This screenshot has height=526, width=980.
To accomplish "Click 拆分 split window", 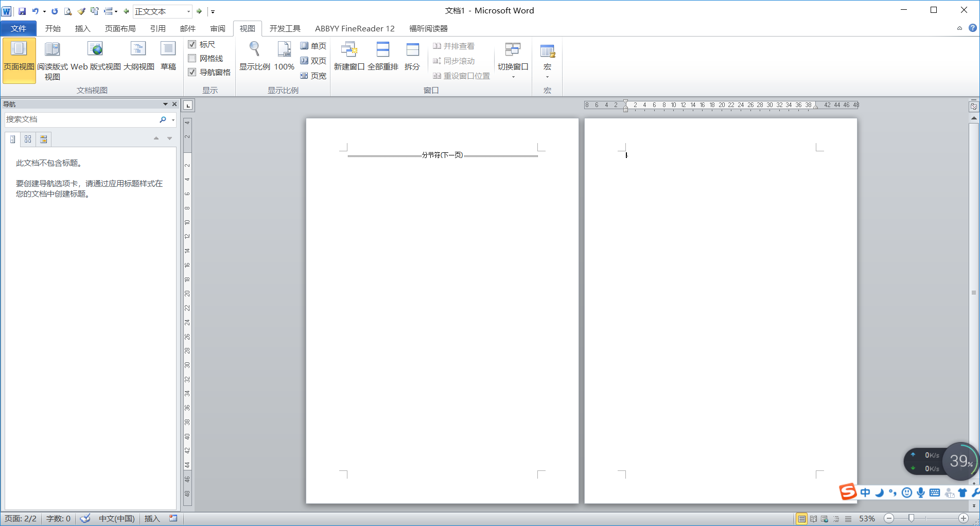I will pyautogui.click(x=412, y=56).
